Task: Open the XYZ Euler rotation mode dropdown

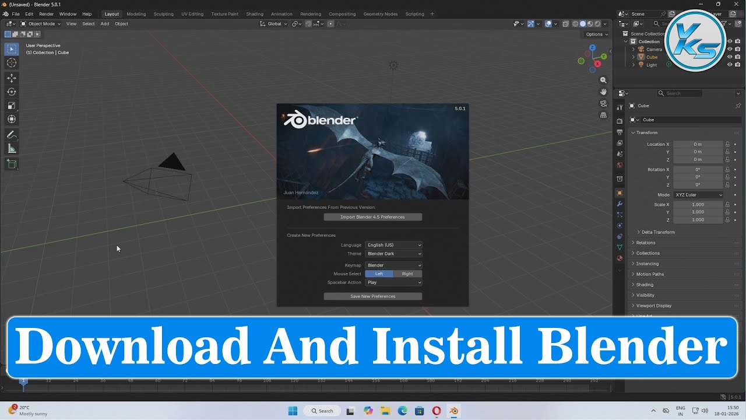Action: pyautogui.click(x=698, y=195)
